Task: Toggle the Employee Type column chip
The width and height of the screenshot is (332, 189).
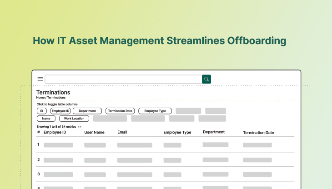Action: point(155,111)
